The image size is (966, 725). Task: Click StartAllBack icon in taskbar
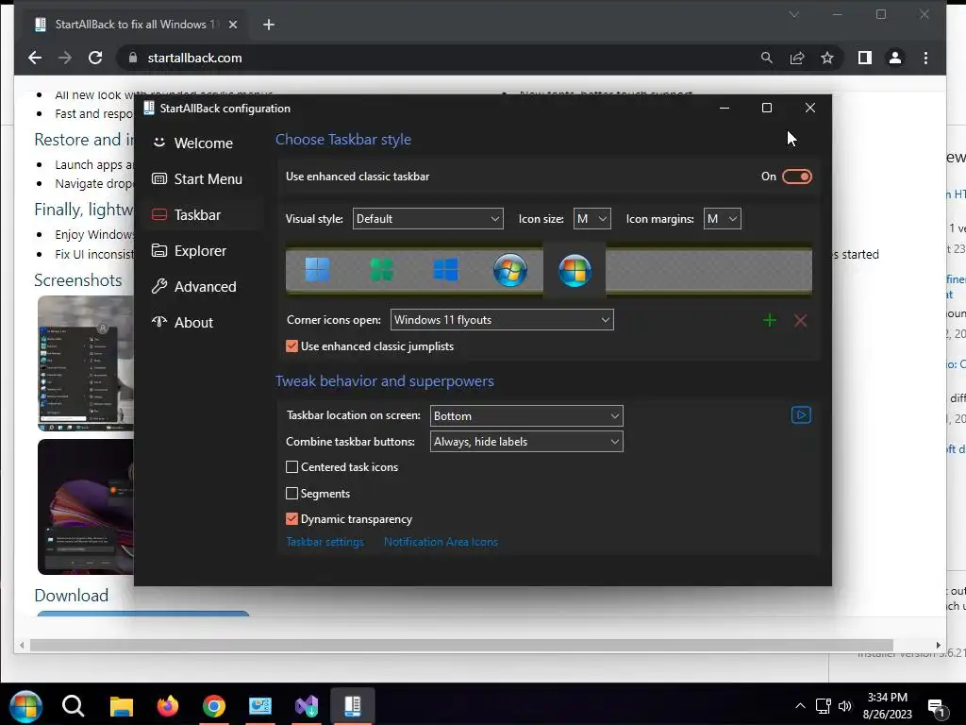point(353,706)
